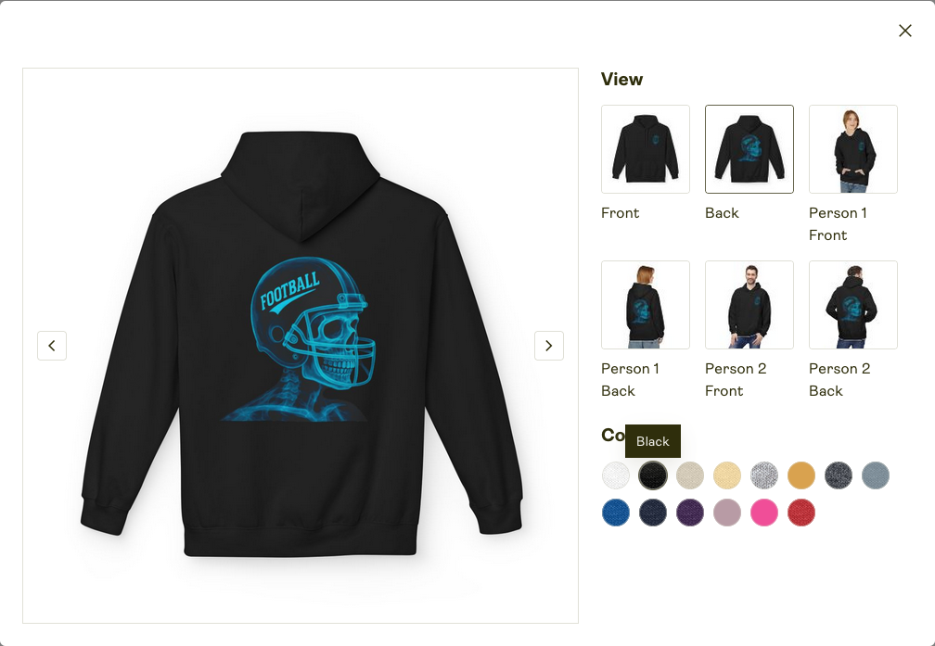
Task: Choose the hot pink color swatch
Action: coord(764,513)
